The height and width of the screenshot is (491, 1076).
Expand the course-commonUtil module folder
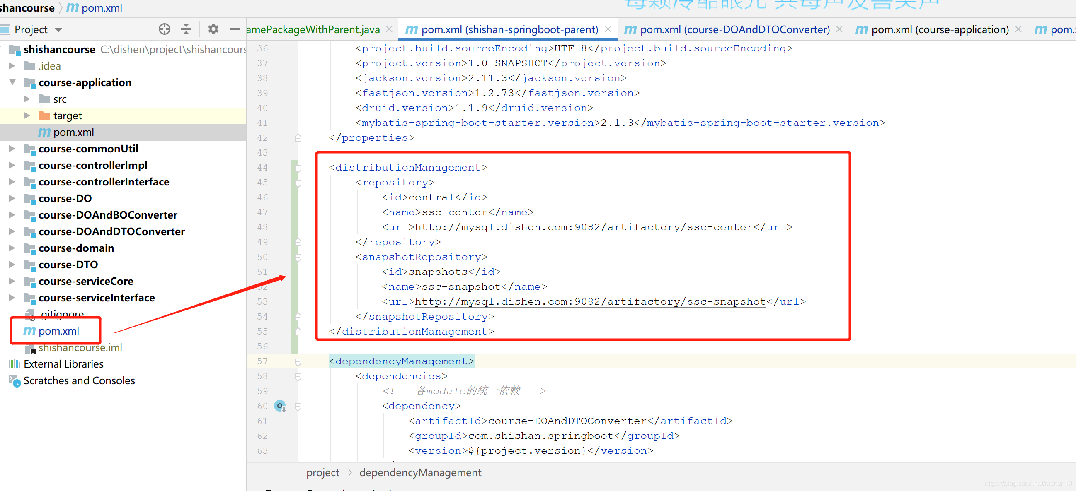coord(12,149)
